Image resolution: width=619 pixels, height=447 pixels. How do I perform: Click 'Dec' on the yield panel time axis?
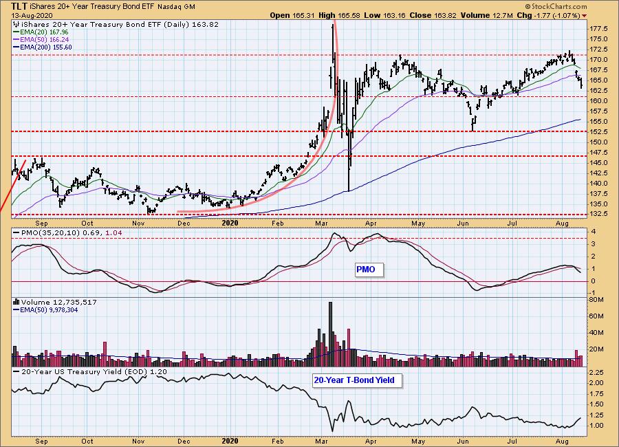coord(184,441)
